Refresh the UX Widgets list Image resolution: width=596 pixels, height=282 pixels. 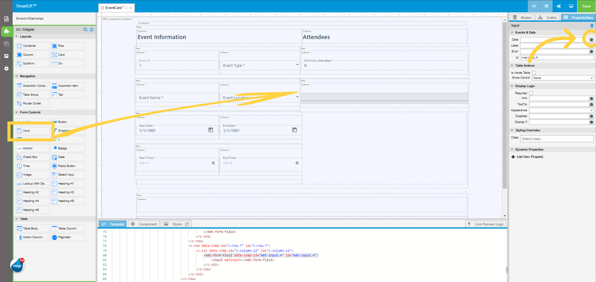tap(92, 29)
